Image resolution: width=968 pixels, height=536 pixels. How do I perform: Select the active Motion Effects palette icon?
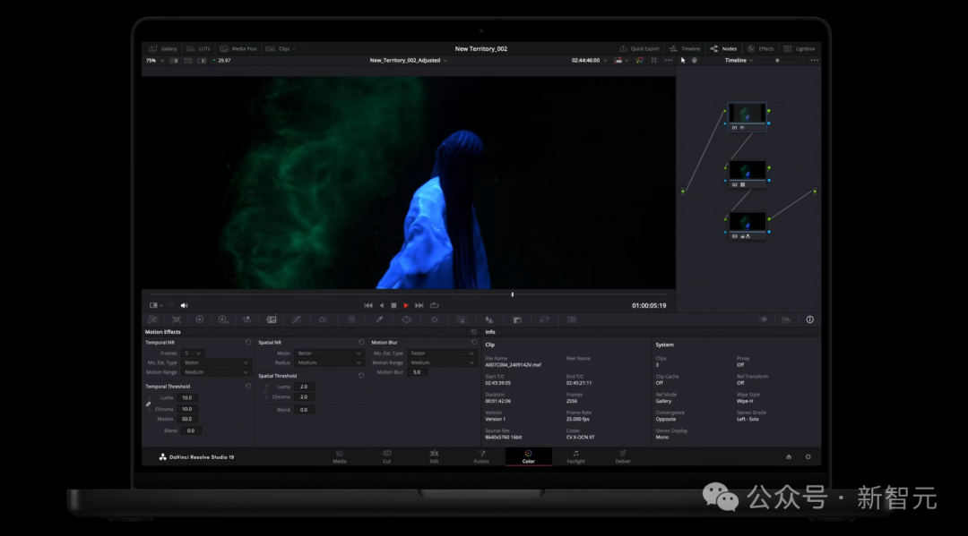coord(271,319)
